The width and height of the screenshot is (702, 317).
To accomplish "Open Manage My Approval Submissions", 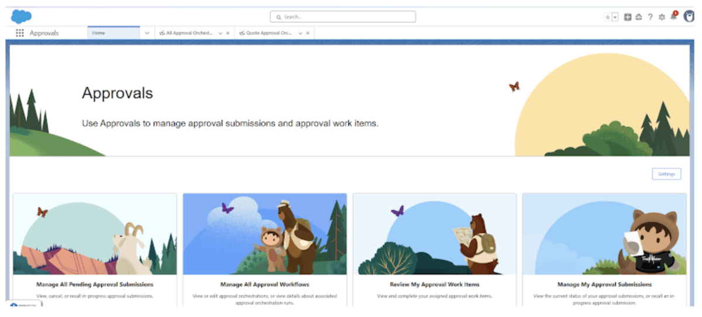I will (604, 284).
